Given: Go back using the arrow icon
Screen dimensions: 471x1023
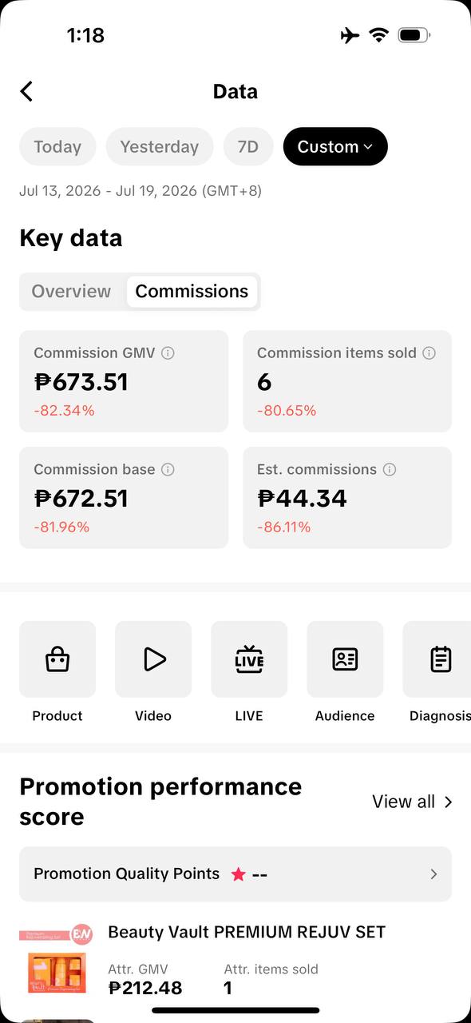Looking at the screenshot, I should point(26,91).
